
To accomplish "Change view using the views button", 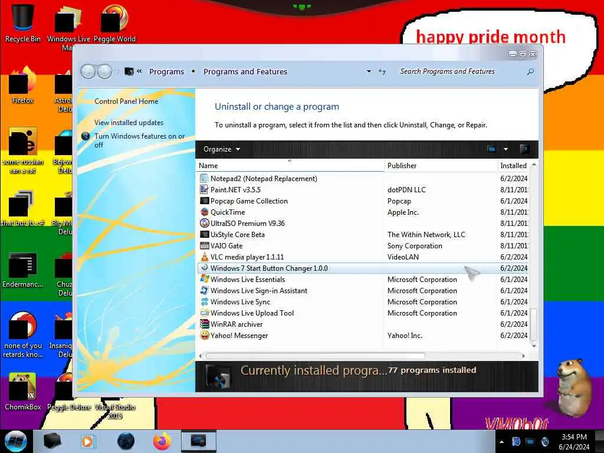I will [491, 149].
